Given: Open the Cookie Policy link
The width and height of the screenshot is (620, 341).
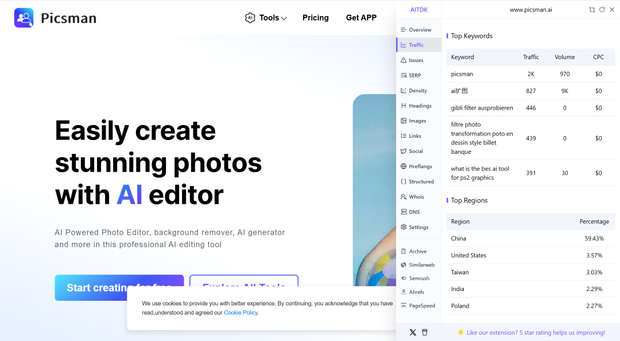Looking at the screenshot, I should point(241,312).
